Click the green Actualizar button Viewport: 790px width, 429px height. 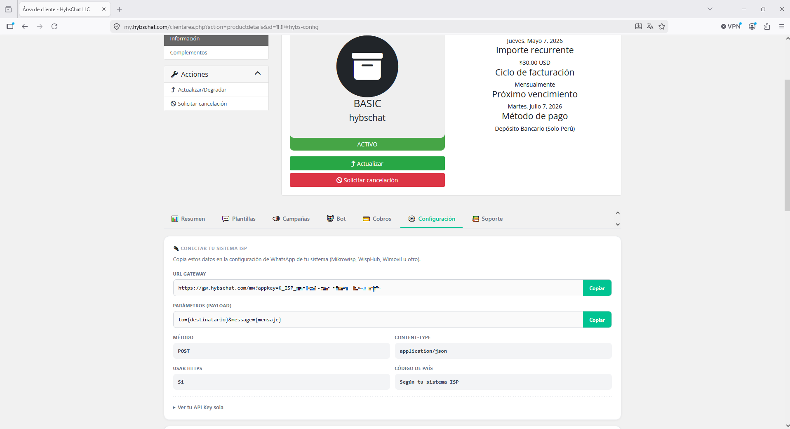tap(367, 163)
